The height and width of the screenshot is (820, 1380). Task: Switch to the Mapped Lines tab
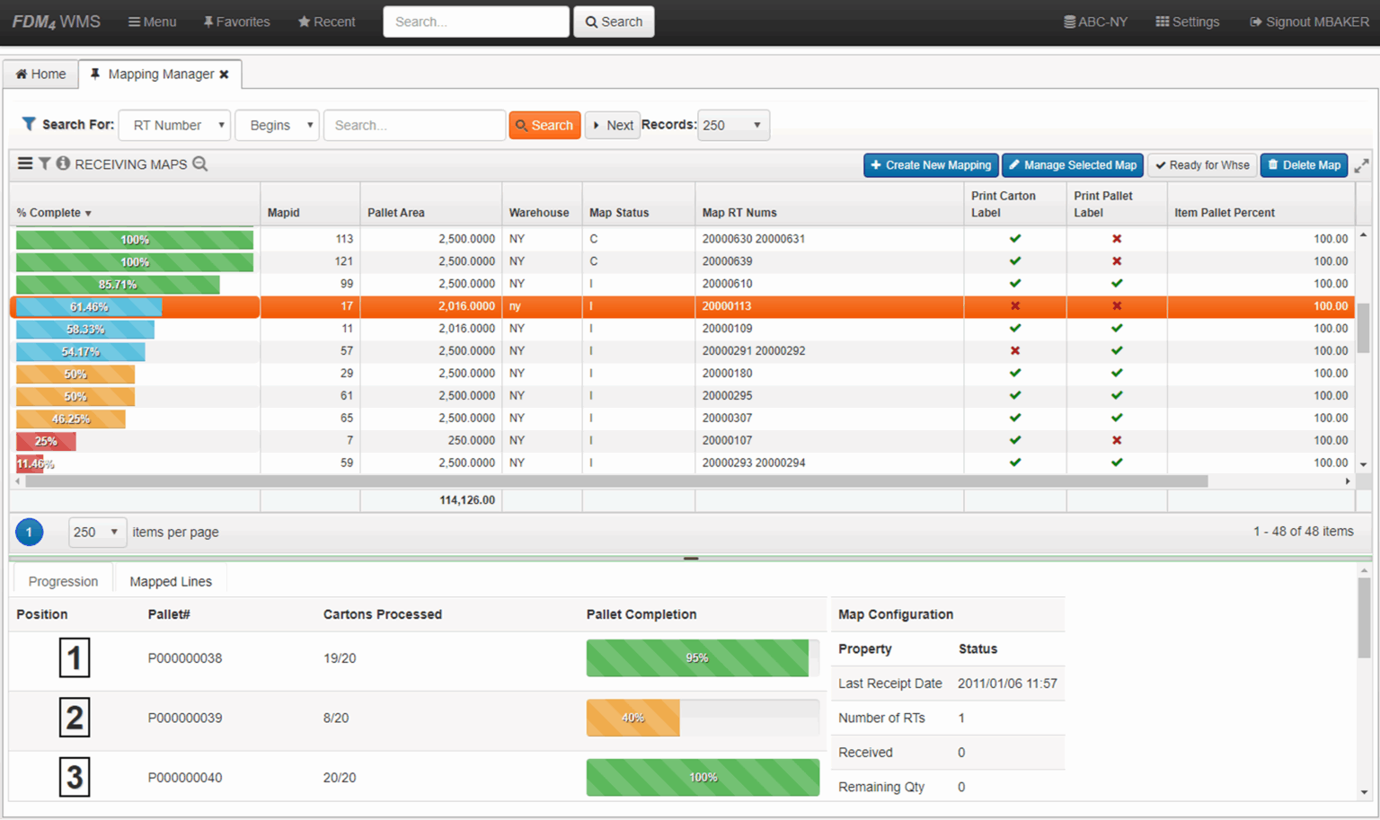[171, 580]
